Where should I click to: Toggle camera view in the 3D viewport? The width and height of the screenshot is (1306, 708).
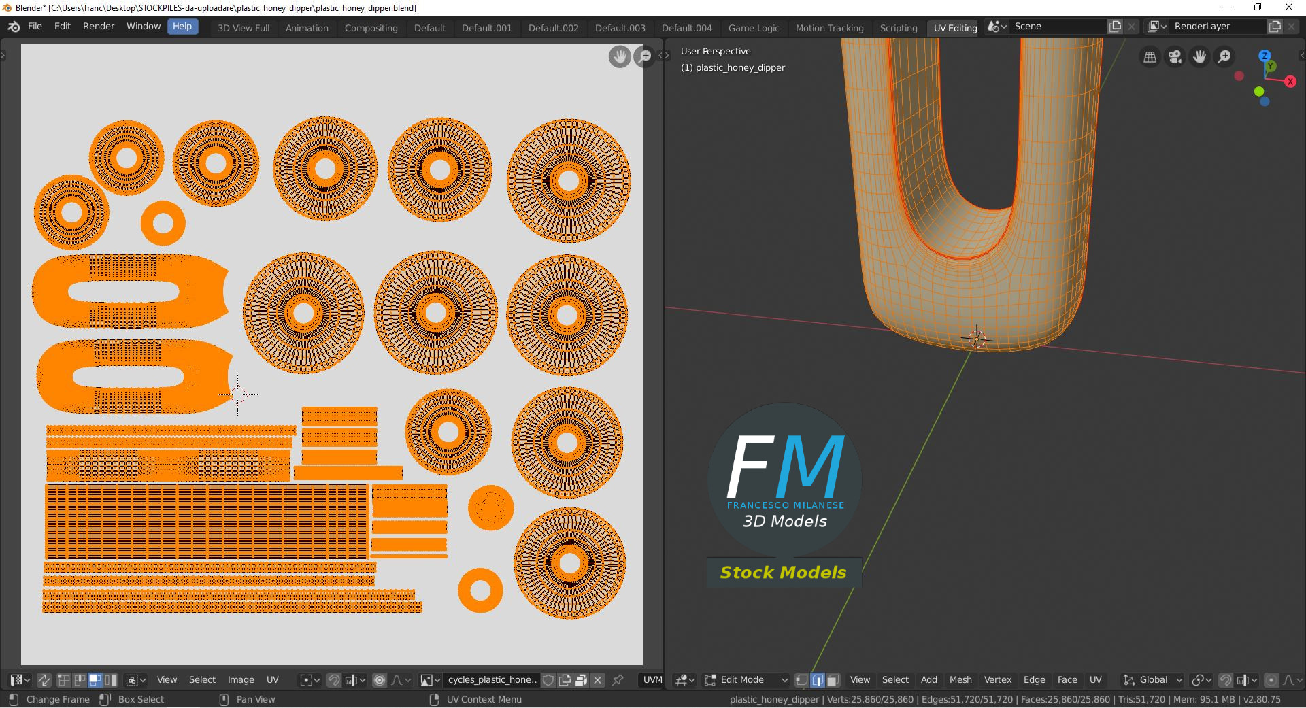(x=1175, y=57)
